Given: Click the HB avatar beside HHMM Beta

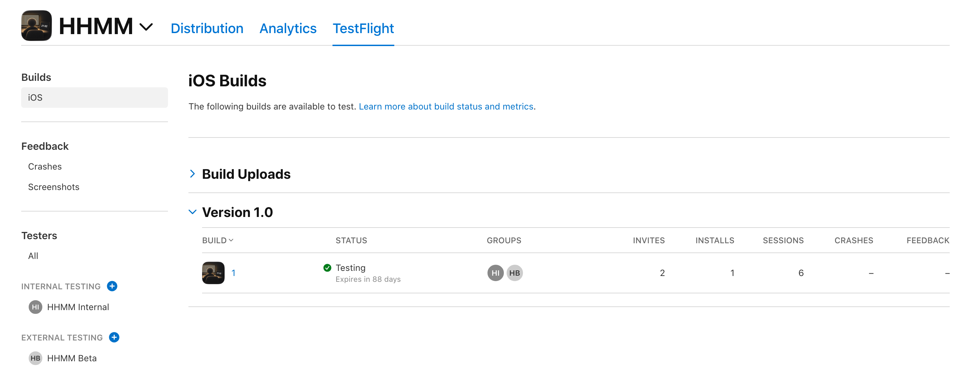Looking at the screenshot, I should coord(35,358).
